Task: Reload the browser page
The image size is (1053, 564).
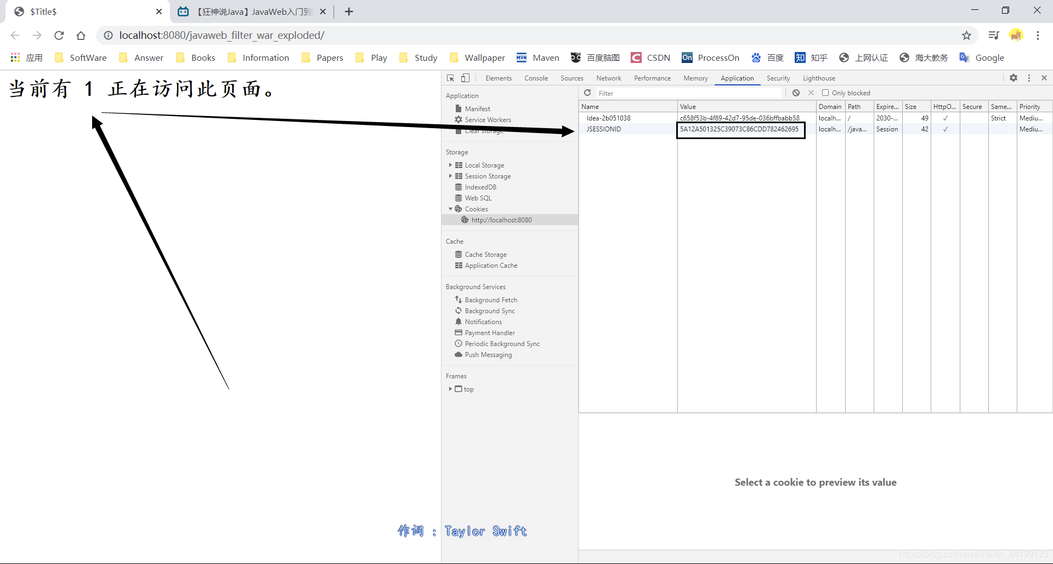Action: (59, 36)
